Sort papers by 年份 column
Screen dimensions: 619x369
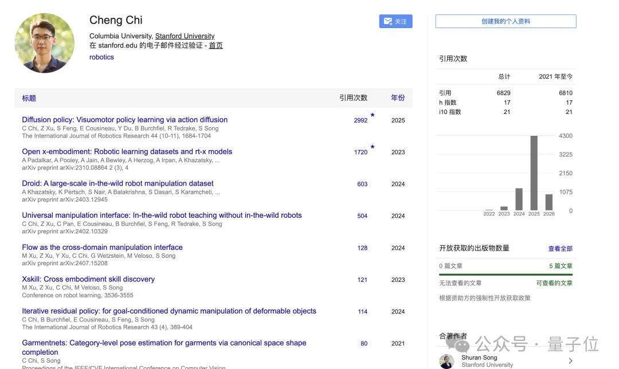pos(398,98)
